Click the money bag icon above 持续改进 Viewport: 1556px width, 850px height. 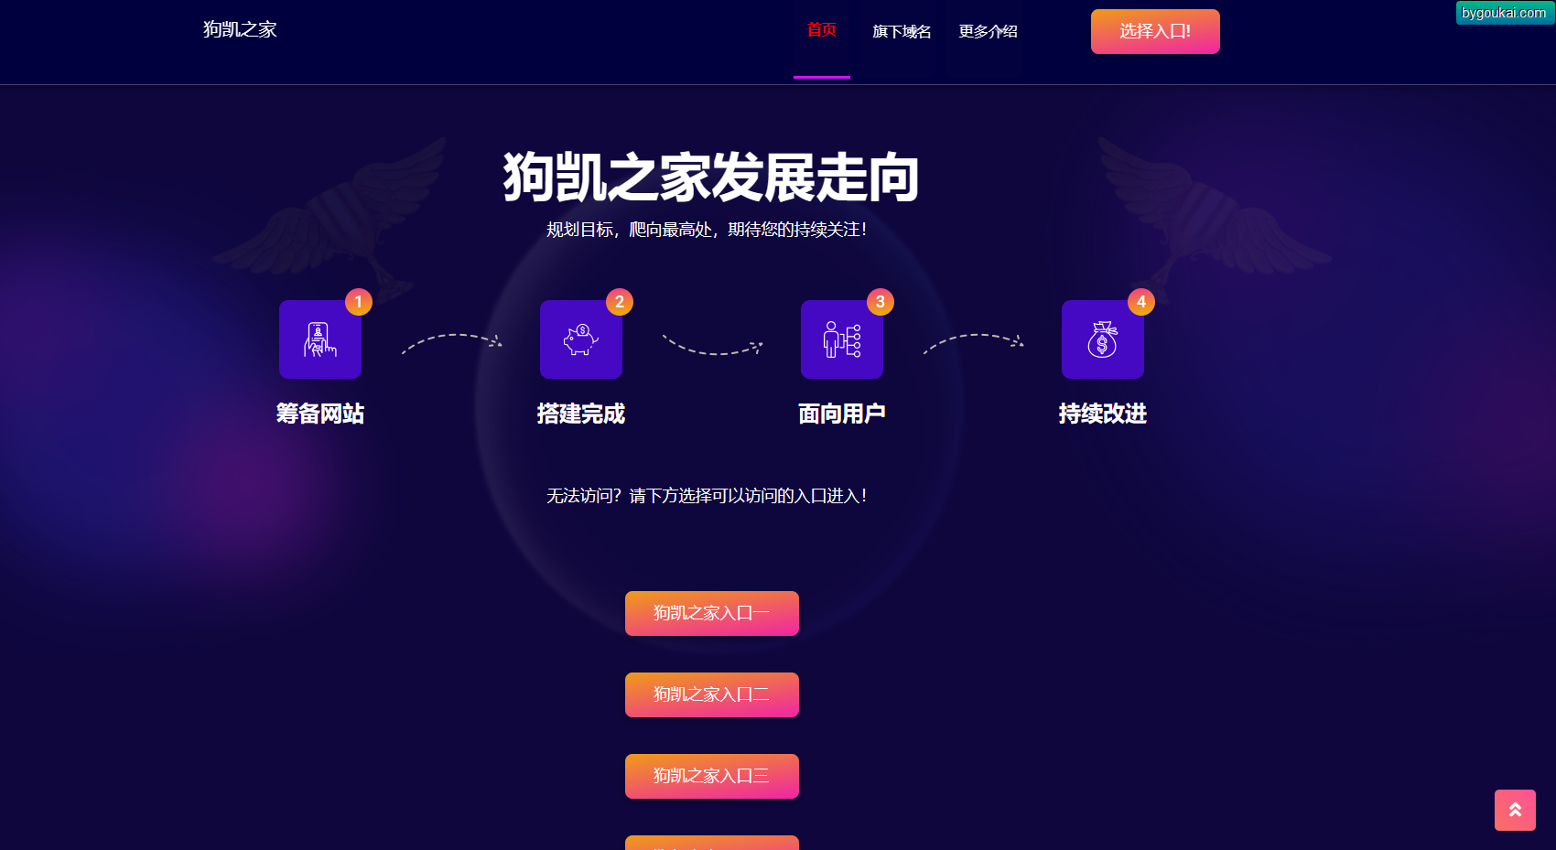pos(1103,339)
